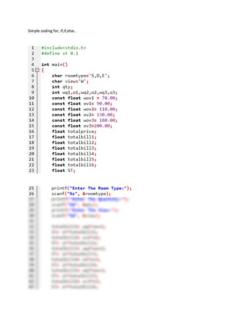Click the 'const float wov3= 180.00;' line
Screen dimensions: 232x329
pos(85,120)
